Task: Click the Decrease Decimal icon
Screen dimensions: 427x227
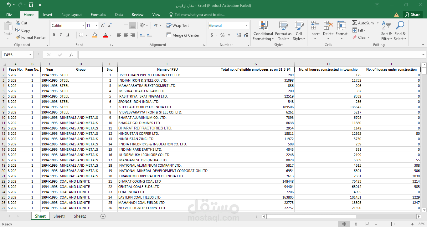Action: pos(246,35)
